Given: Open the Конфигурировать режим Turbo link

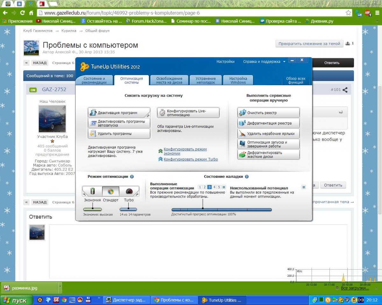Looking at the screenshot, I should click(x=191, y=159).
